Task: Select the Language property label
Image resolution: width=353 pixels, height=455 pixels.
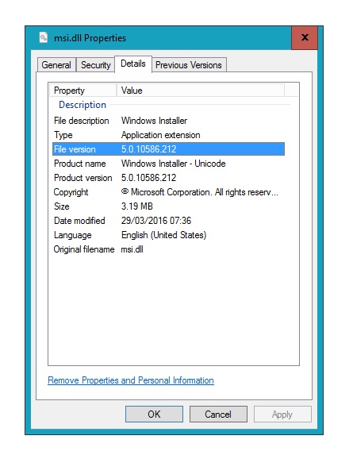Action: (73, 235)
